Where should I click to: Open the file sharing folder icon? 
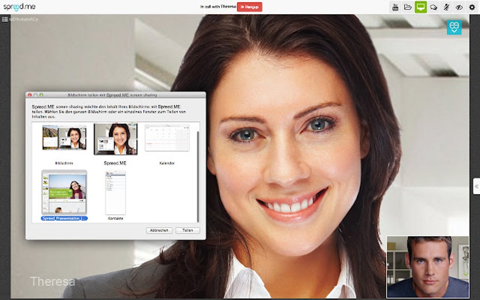[x=408, y=7]
